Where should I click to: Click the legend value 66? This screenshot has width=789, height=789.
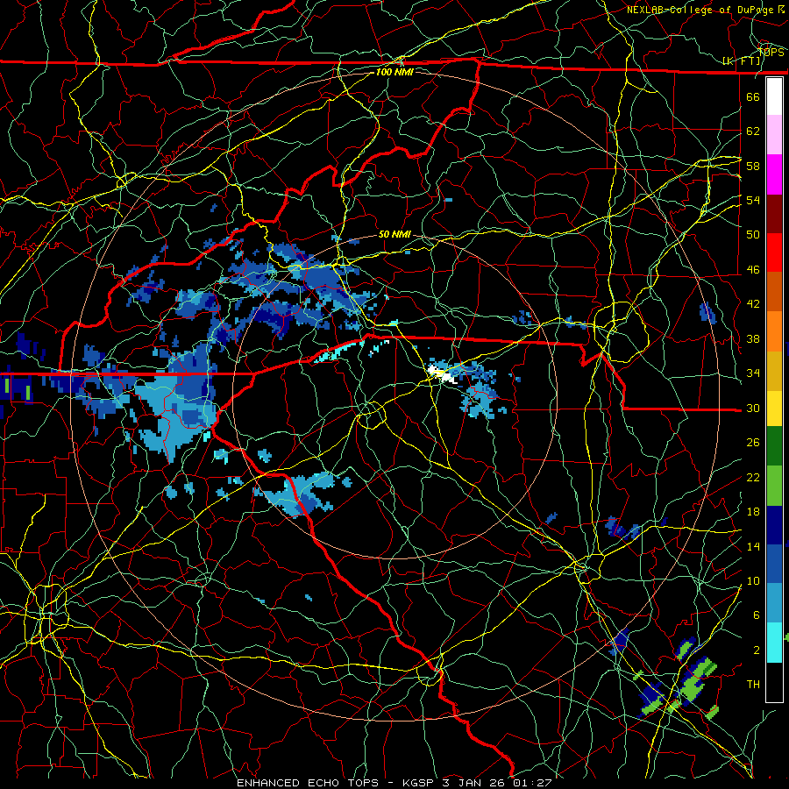(x=753, y=97)
